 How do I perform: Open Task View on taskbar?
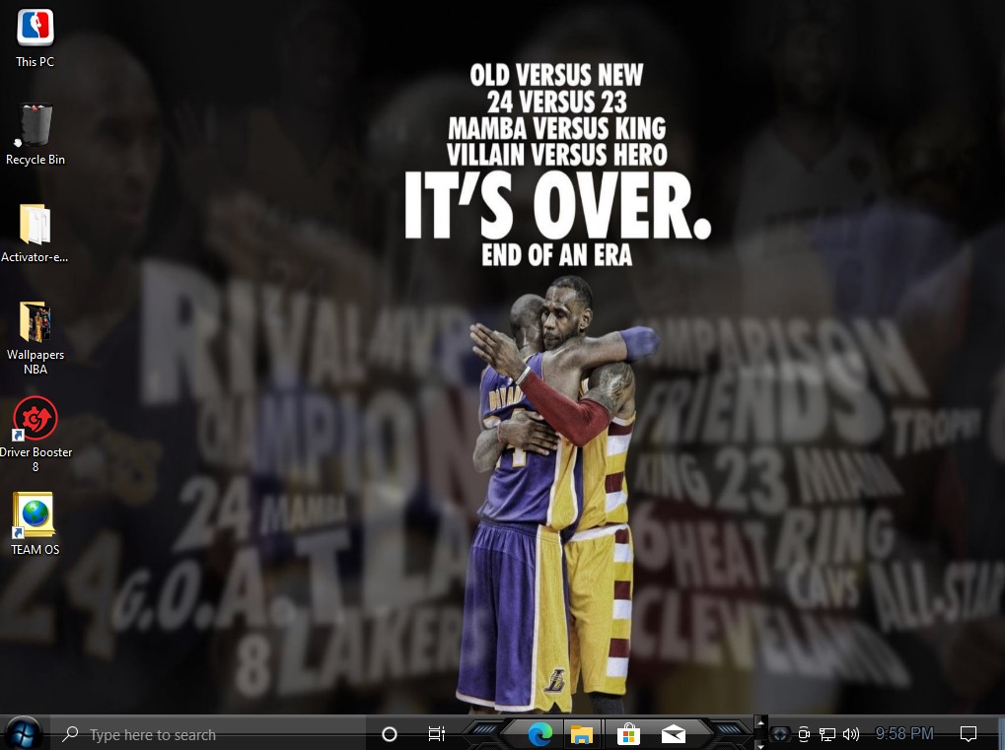click(437, 734)
